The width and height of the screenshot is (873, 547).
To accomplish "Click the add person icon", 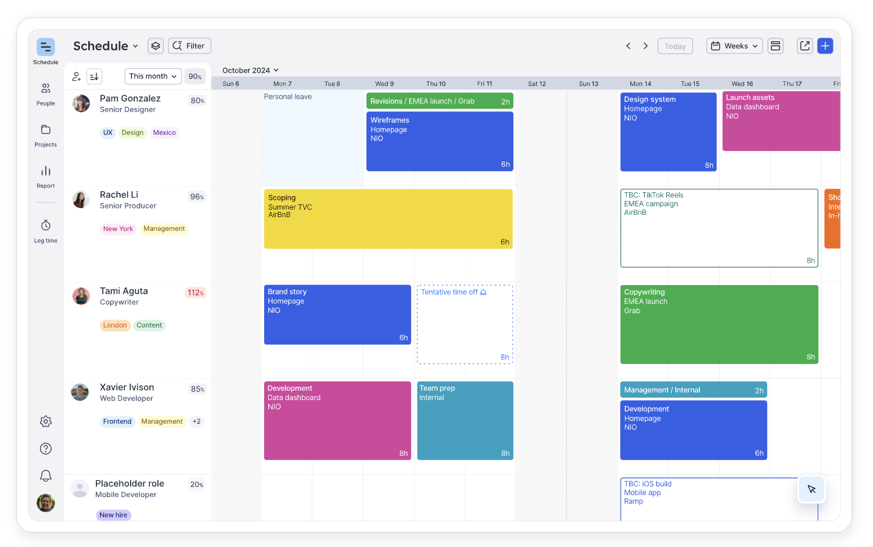I will [76, 77].
